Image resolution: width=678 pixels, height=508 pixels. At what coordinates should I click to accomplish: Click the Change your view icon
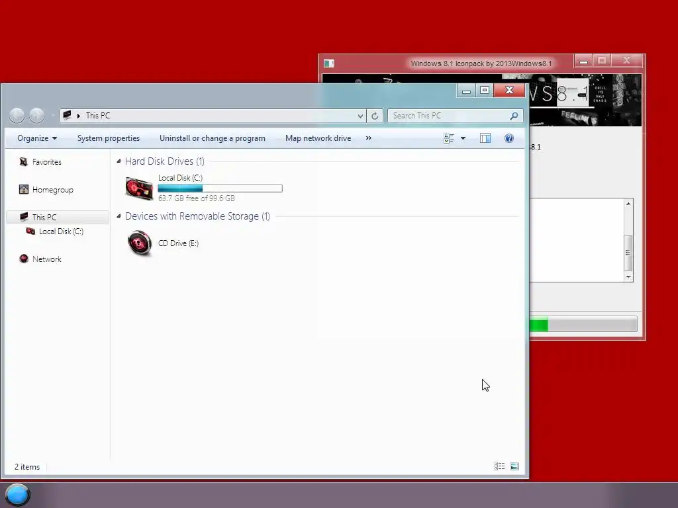449,138
